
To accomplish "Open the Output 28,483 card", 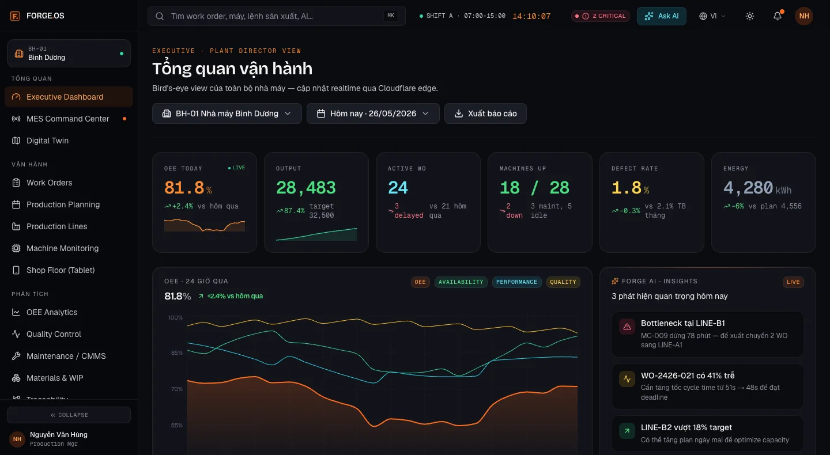I will point(316,202).
